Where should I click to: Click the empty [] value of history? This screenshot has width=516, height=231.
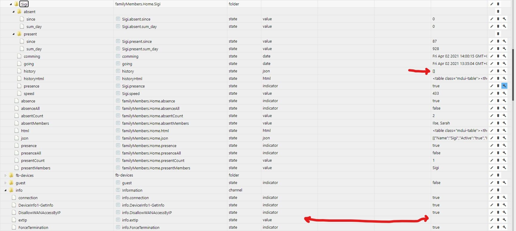[x=434, y=71]
